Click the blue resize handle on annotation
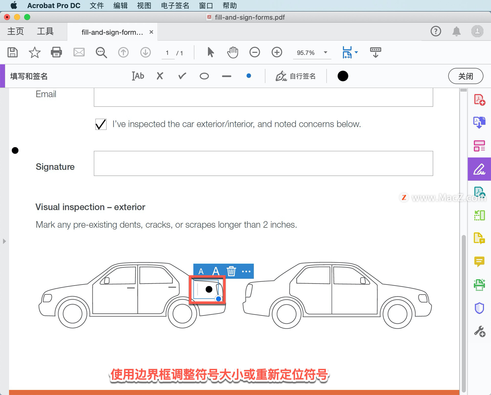The height and width of the screenshot is (395, 491). tap(218, 299)
